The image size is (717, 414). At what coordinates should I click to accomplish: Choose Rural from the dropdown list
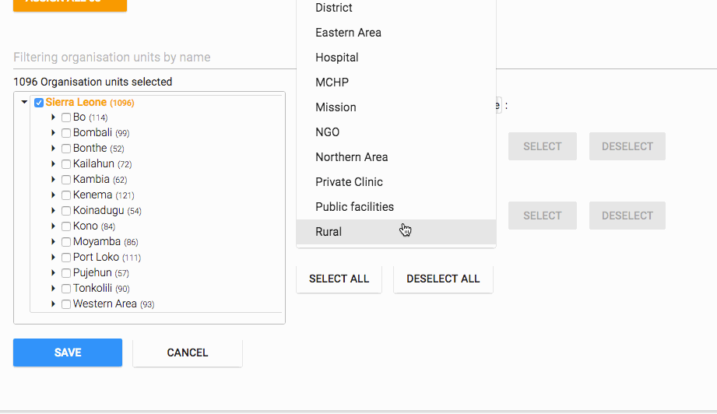(329, 232)
